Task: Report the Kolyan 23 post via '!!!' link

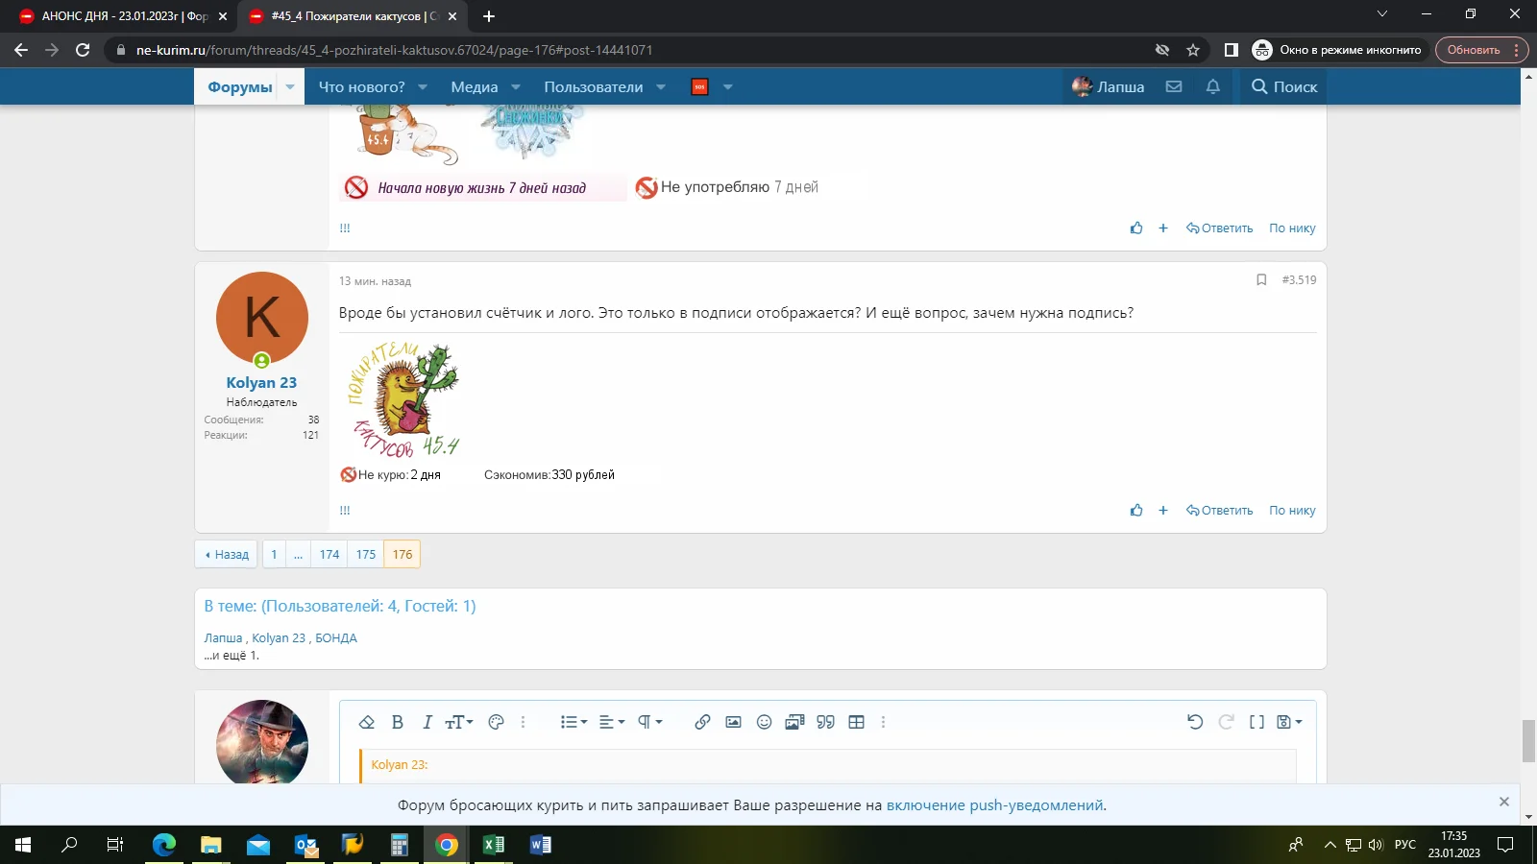Action: click(345, 511)
